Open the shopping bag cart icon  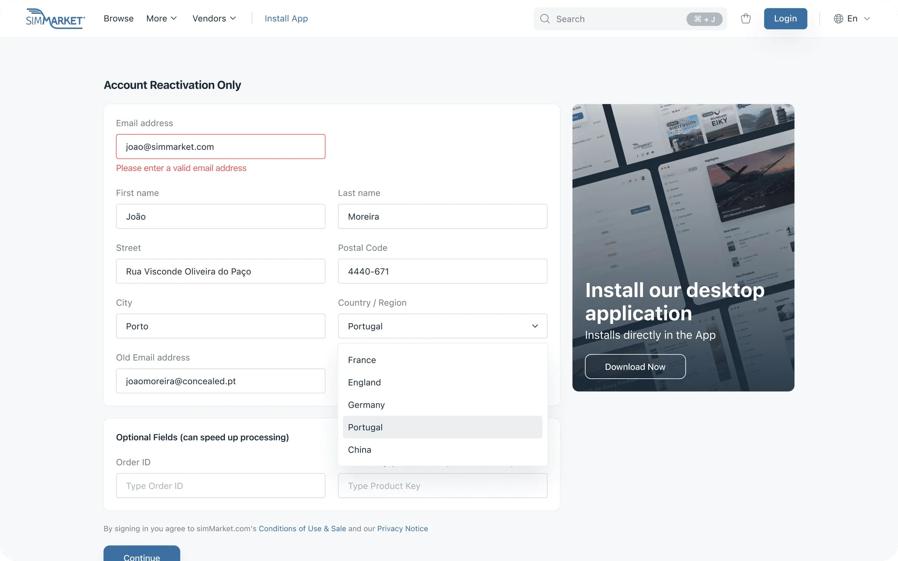(745, 19)
